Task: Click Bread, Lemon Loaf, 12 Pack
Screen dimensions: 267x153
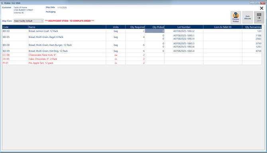Action: tap(43, 31)
